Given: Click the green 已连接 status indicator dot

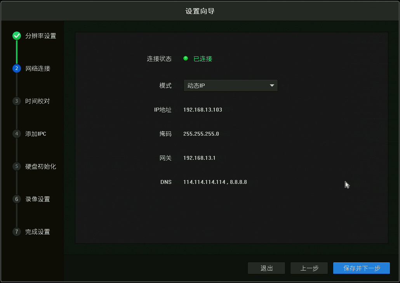Looking at the screenshot, I should [x=186, y=59].
